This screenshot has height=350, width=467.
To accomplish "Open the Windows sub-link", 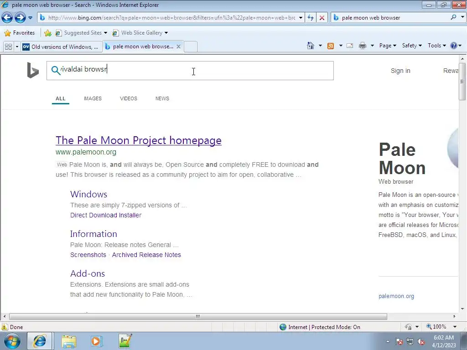I will (x=88, y=194).
